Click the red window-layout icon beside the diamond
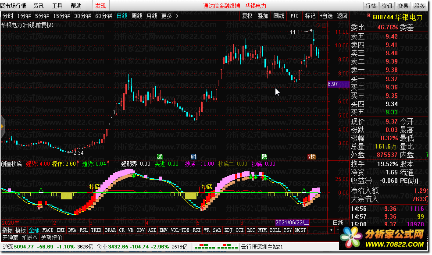Viewport: 432px width, 255px height. pyautogui.click(x=324, y=25)
